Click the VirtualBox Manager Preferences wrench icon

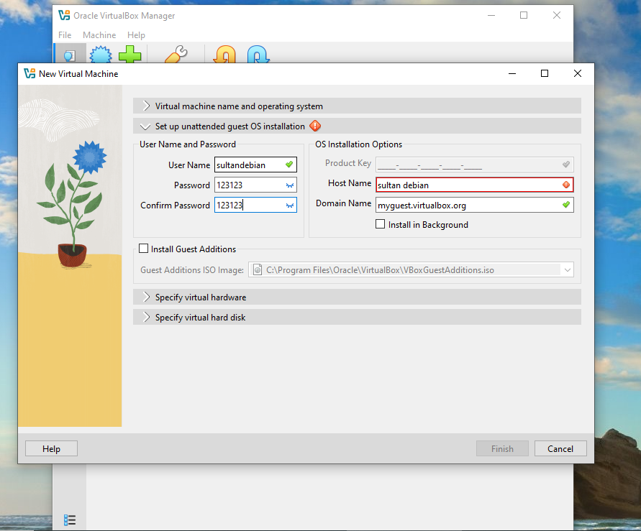pyautogui.click(x=176, y=55)
